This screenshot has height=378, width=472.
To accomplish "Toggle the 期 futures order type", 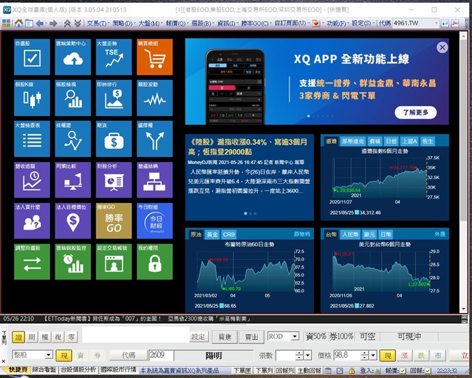I will click(32, 337).
